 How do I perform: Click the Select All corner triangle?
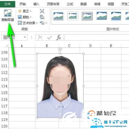[x=7, y=46]
